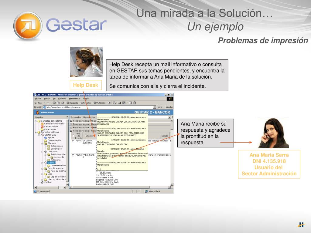The width and height of the screenshot is (311, 233).
Task: Open the Keywords folder
Action: (x=57, y=157)
